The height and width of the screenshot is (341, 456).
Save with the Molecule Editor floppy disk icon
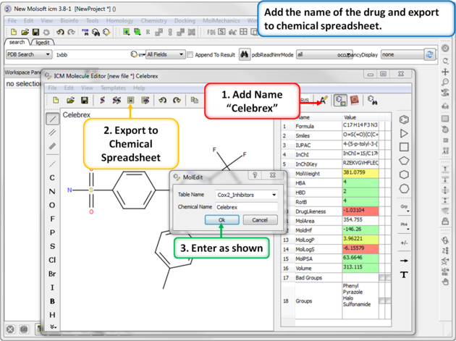point(85,101)
